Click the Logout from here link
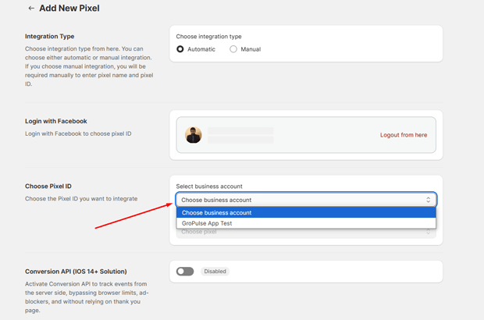Image resolution: width=484 pixels, height=320 pixels. click(404, 135)
